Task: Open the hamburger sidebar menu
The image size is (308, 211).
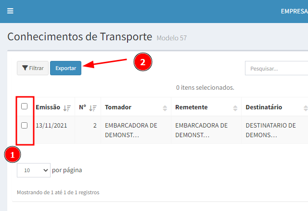Action: (x=10, y=11)
